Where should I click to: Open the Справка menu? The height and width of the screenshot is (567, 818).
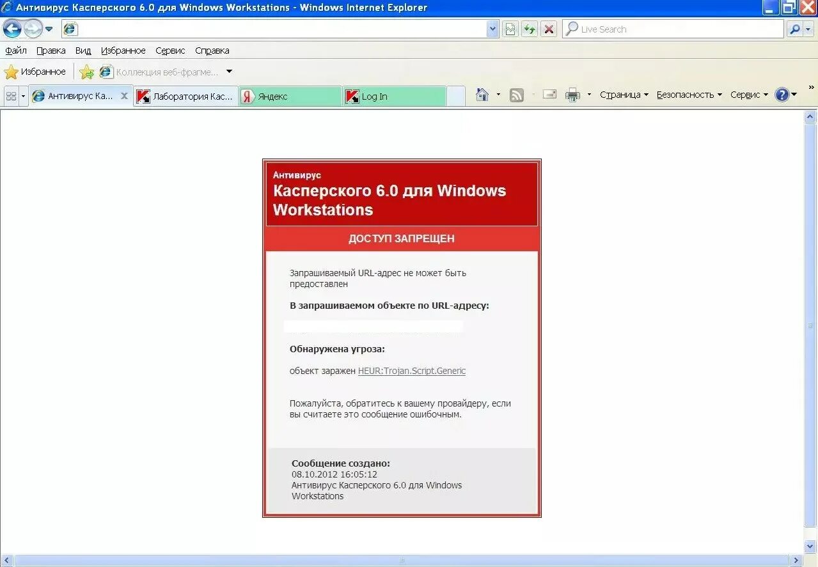(212, 50)
